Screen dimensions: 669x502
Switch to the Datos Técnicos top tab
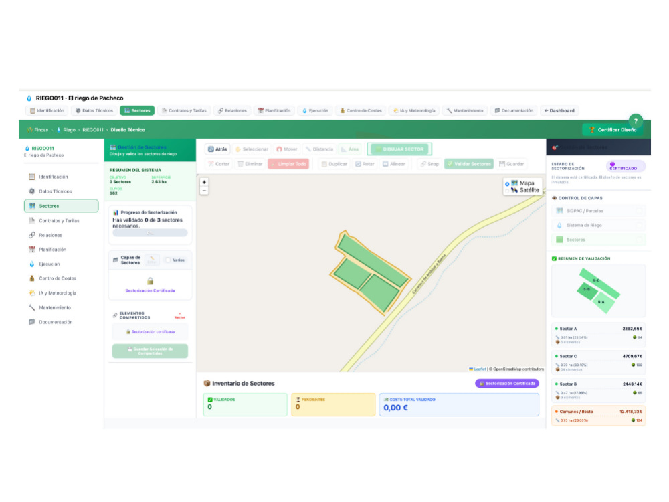[94, 110]
